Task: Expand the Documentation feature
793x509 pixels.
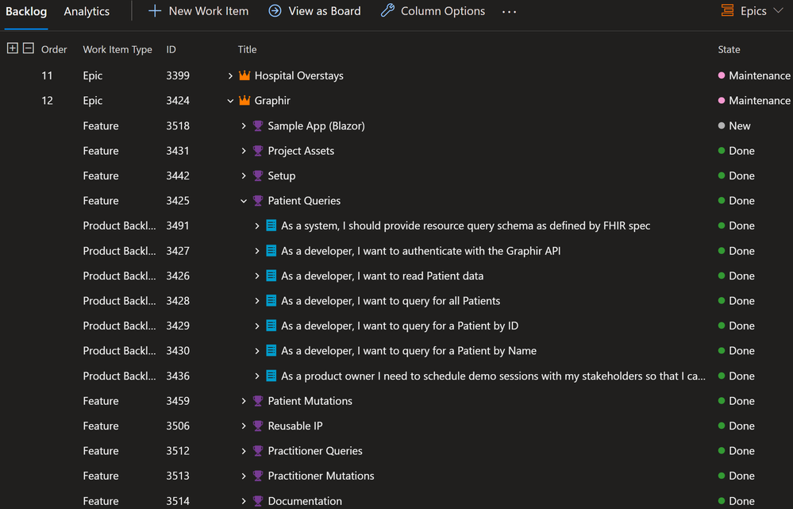Action: (243, 500)
